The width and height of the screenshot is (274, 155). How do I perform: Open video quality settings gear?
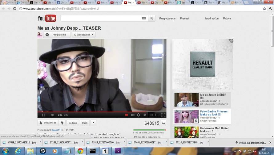[x=139, y=115]
